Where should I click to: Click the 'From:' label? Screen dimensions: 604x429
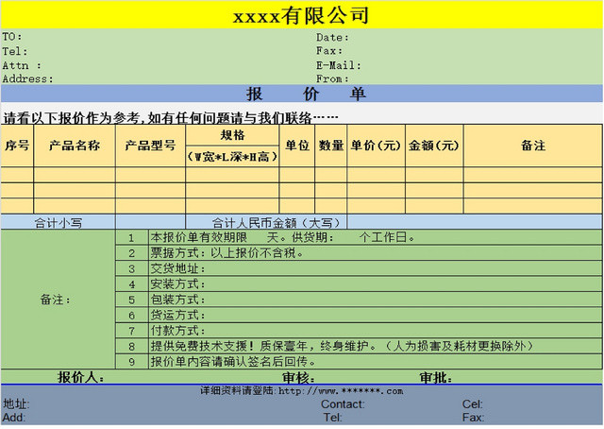click(332, 78)
